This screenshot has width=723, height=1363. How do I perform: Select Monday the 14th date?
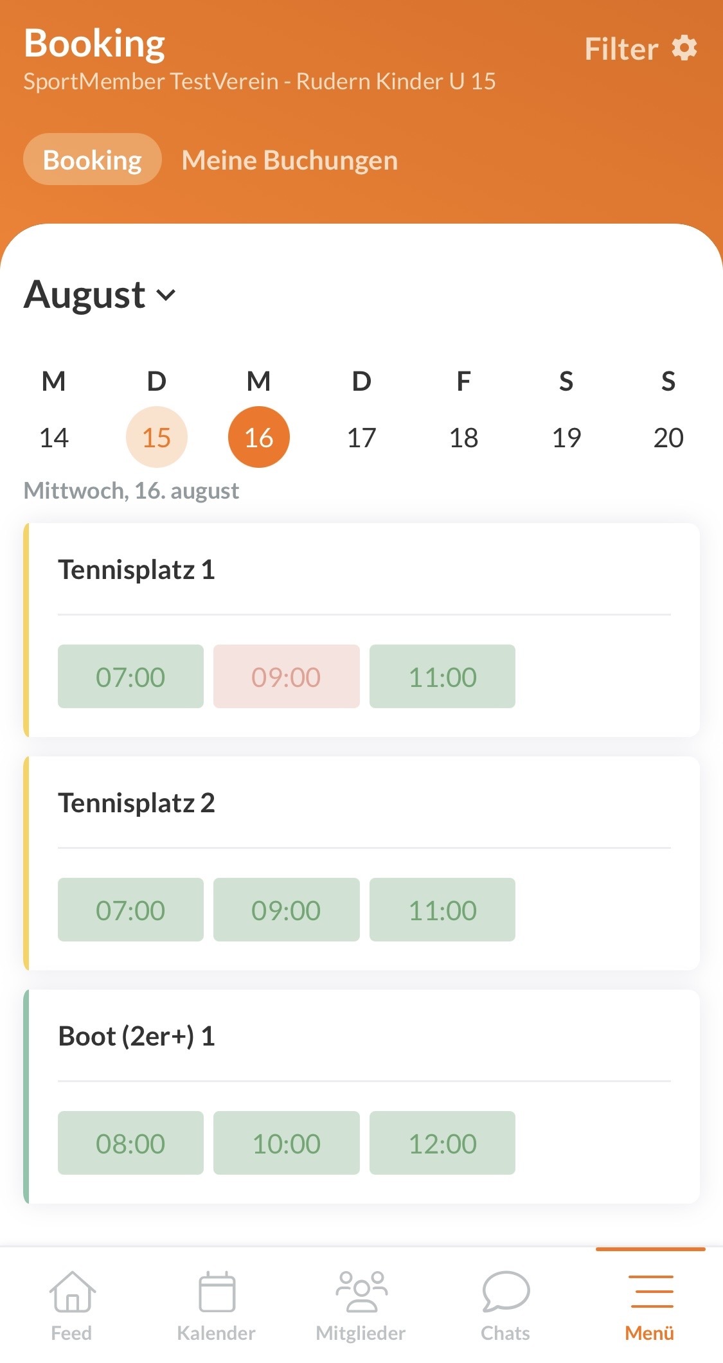pyautogui.click(x=54, y=438)
